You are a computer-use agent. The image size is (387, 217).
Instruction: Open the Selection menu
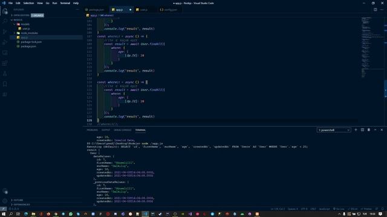(28, 3)
